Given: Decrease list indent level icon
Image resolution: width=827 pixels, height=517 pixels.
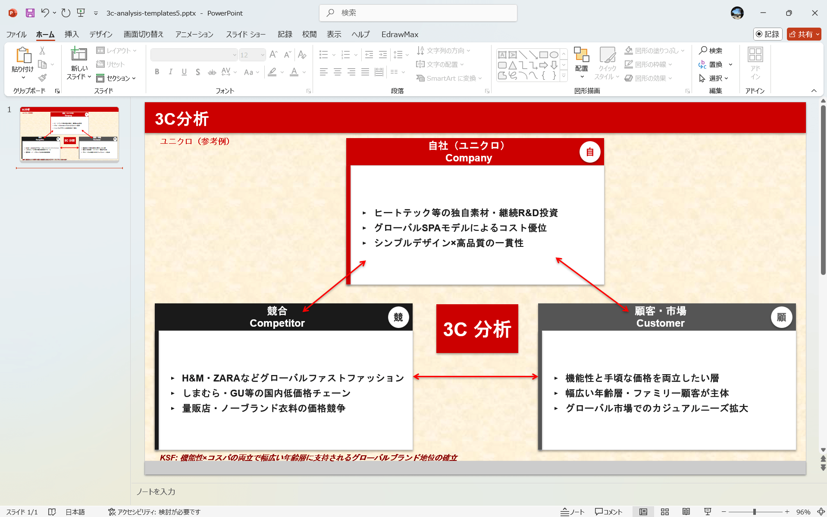Looking at the screenshot, I should point(369,55).
